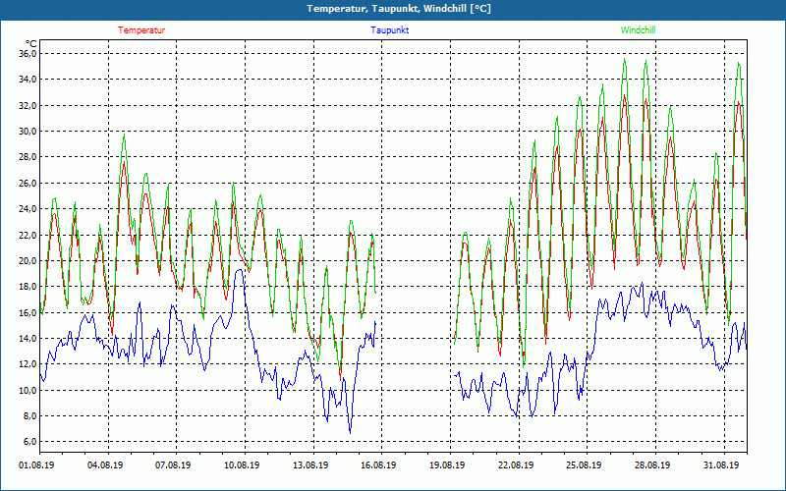Image resolution: width=786 pixels, height=491 pixels.
Task: Click the 36,0 y-axis label
Action: click(28, 54)
